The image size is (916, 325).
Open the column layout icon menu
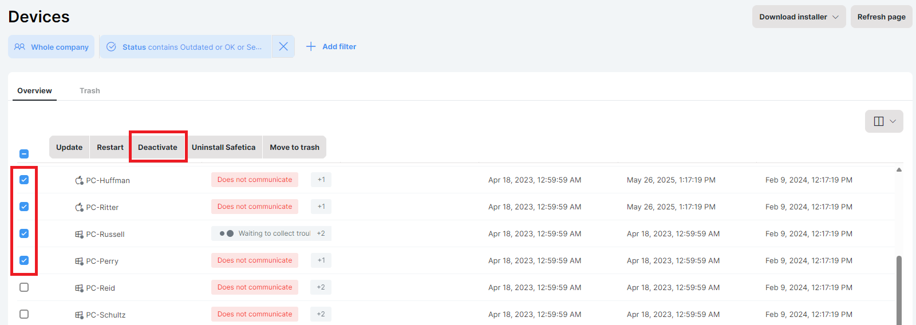[x=884, y=121]
